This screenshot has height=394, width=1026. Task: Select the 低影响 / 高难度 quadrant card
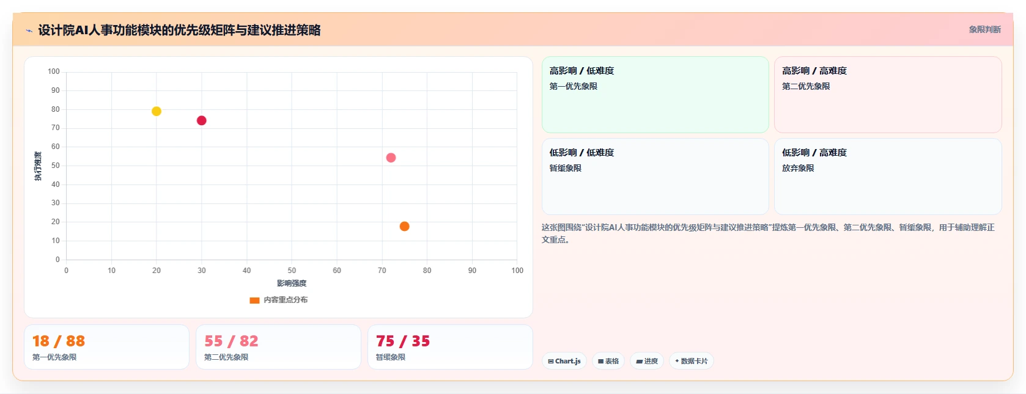click(x=888, y=177)
